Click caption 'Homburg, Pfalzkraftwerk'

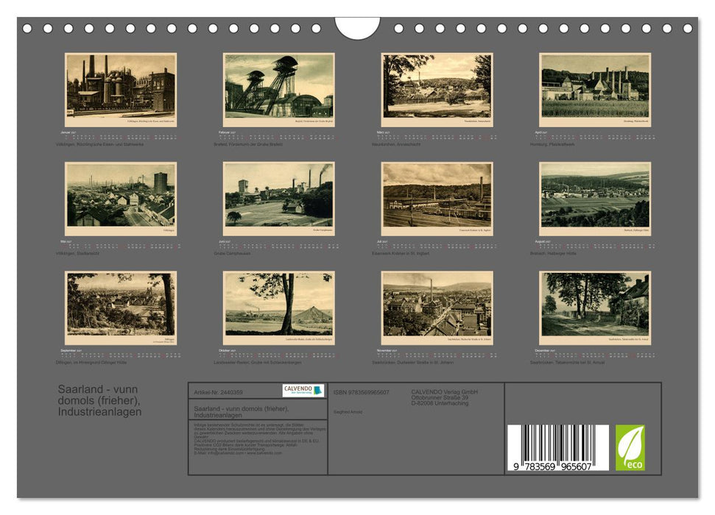click(552, 144)
